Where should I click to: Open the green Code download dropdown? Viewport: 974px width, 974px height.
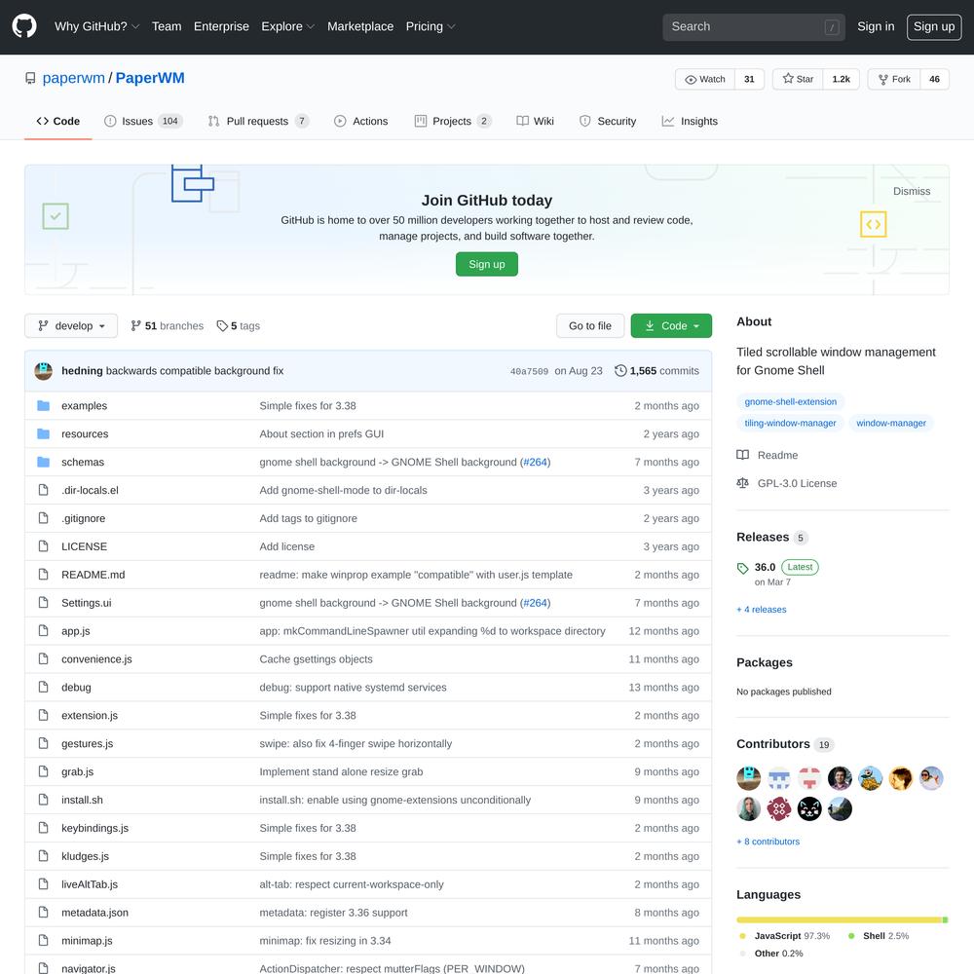pyautogui.click(x=671, y=325)
